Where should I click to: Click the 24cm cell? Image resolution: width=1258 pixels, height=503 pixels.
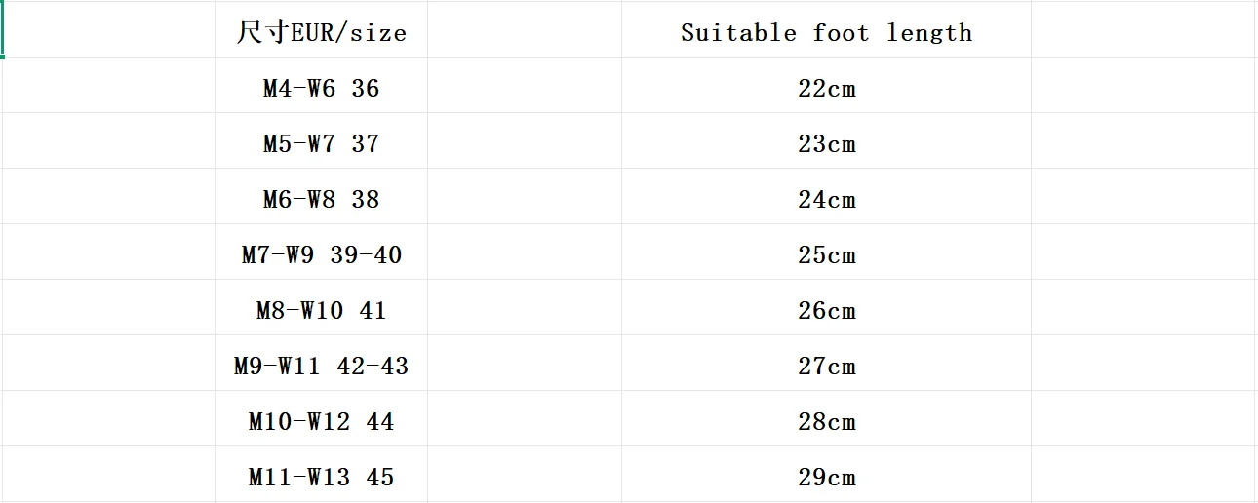tap(826, 200)
